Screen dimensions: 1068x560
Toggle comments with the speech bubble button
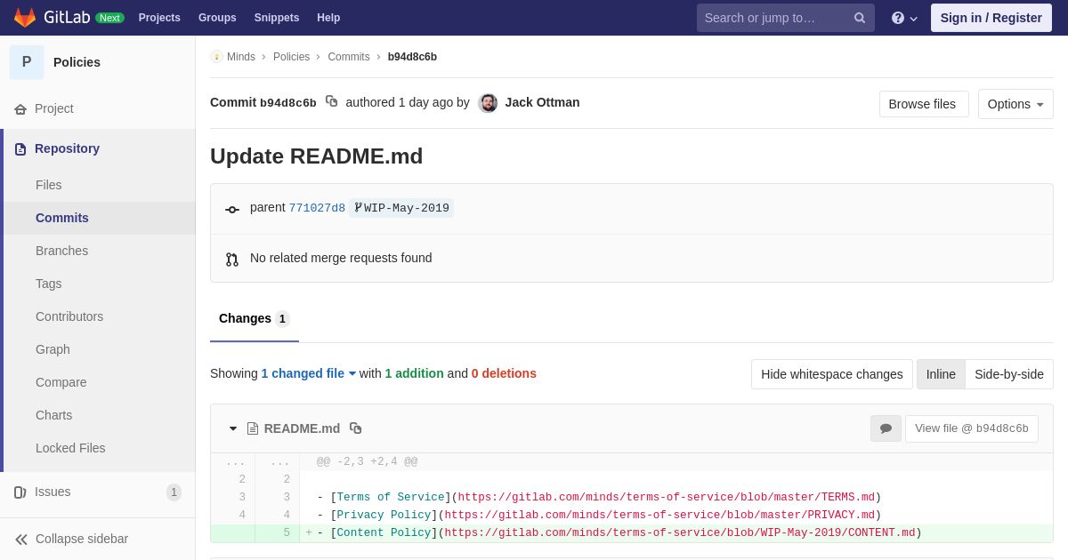coord(886,428)
